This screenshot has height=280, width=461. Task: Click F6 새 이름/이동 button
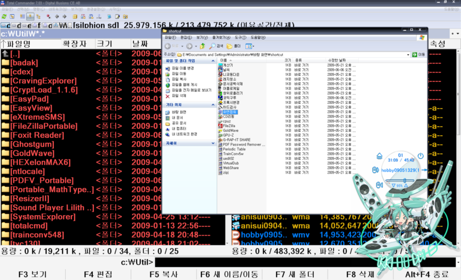coord(229,275)
